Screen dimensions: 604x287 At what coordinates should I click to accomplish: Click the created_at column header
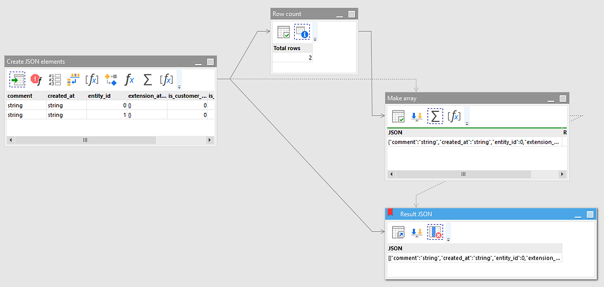pos(67,95)
